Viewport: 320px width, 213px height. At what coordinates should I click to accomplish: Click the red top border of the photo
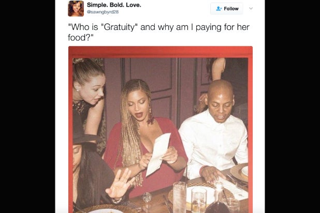(x=161, y=52)
